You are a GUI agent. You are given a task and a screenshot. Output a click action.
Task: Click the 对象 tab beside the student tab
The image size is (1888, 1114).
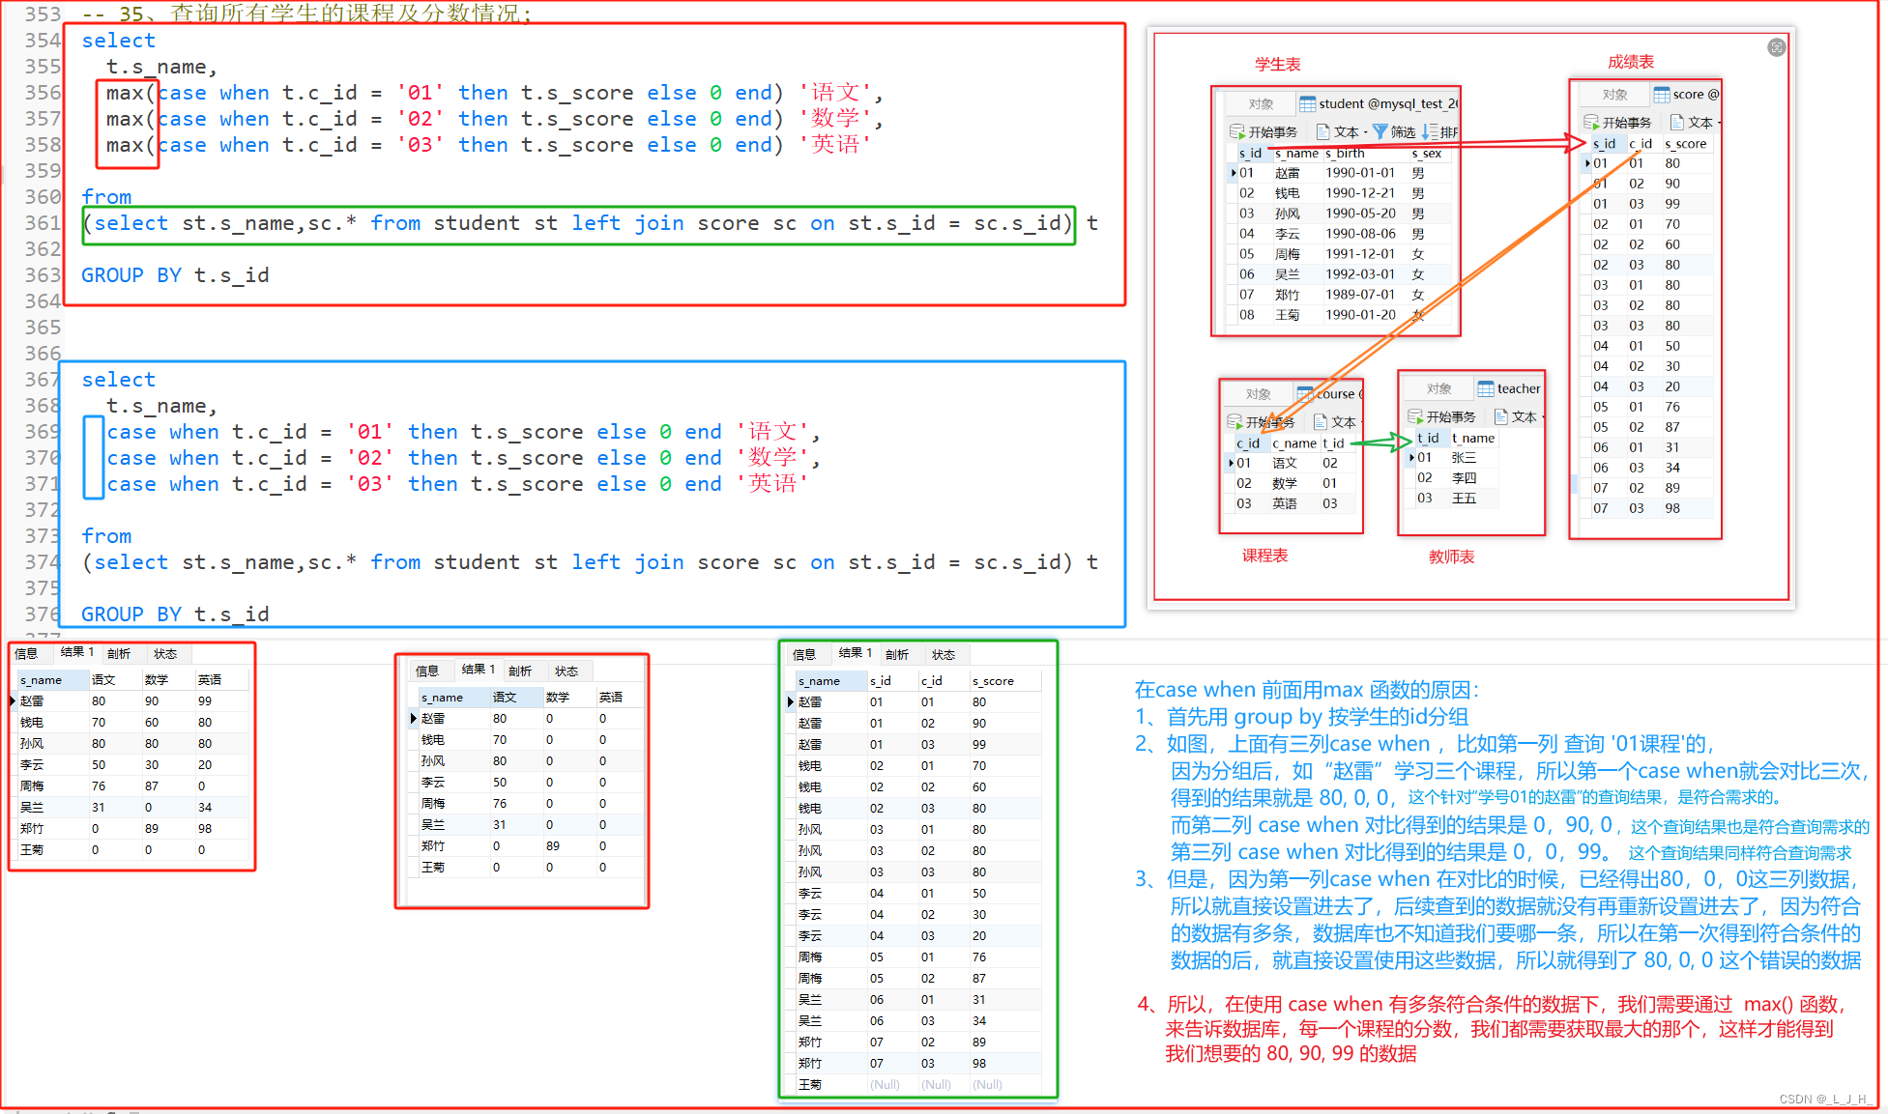click(1261, 103)
